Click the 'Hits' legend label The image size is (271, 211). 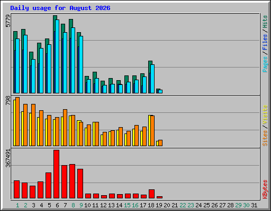pyautogui.click(x=265, y=22)
